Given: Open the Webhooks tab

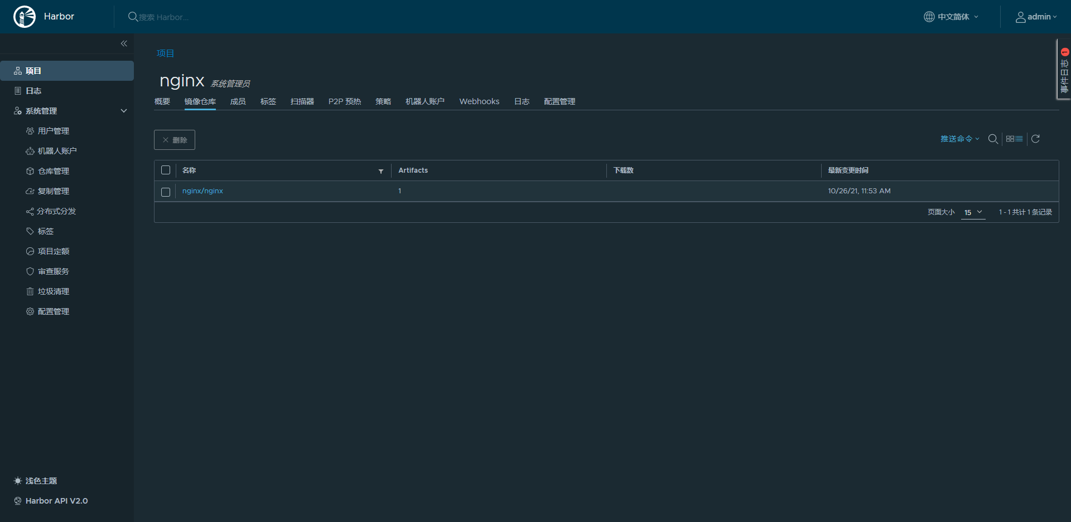Looking at the screenshot, I should click(479, 101).
